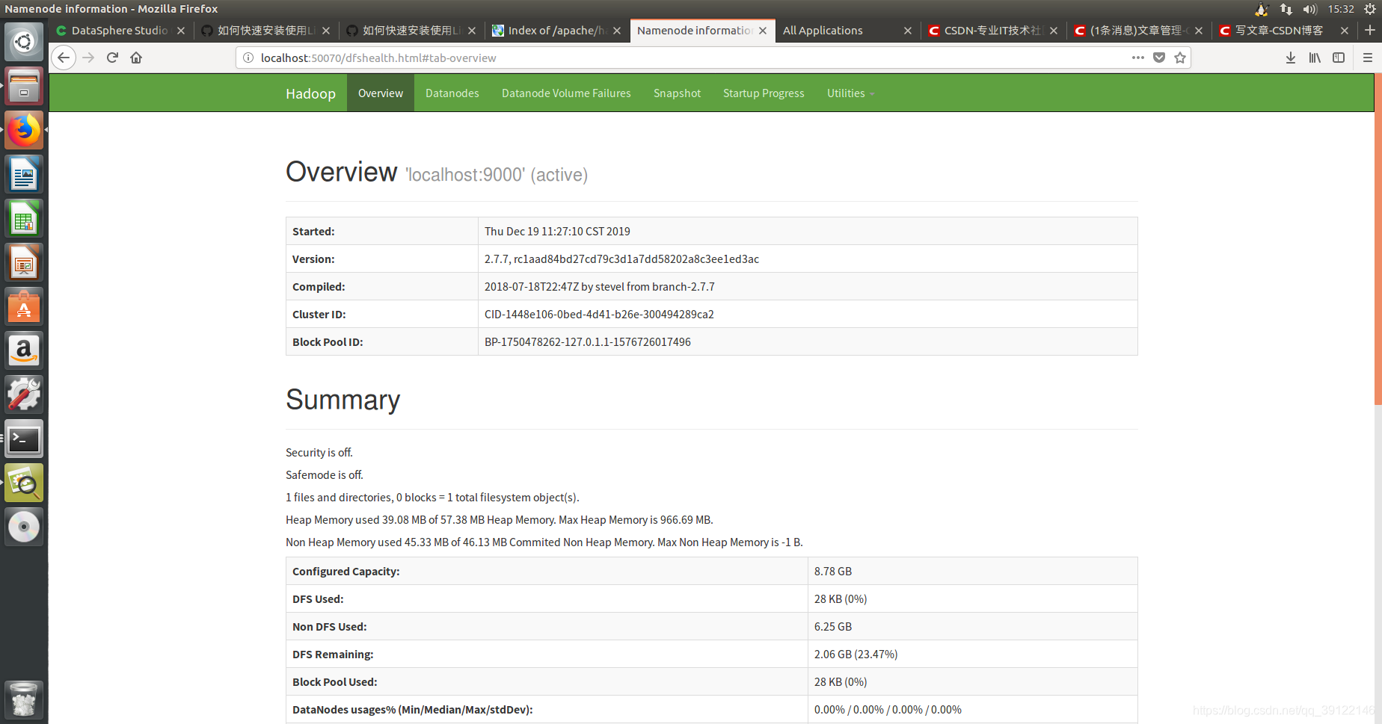Close the All Applications tab
1382x724 pixels.
(908, 31)
